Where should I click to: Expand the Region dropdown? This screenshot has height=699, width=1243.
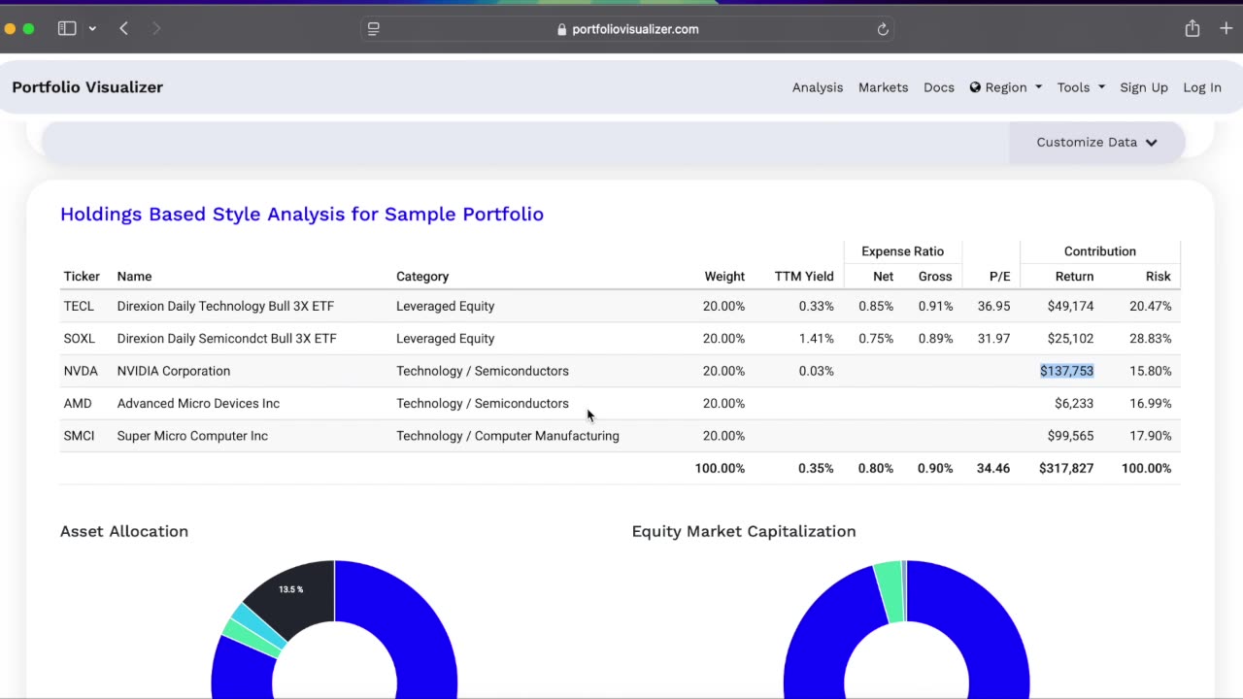(x=1006, y=87)
